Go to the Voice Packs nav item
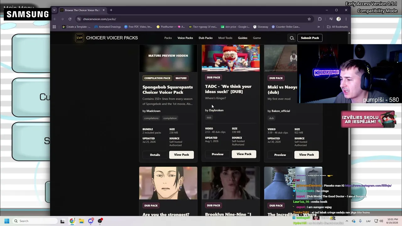This screenshot has height=226, width=402. pyautogui.click(x=185, y=38)
